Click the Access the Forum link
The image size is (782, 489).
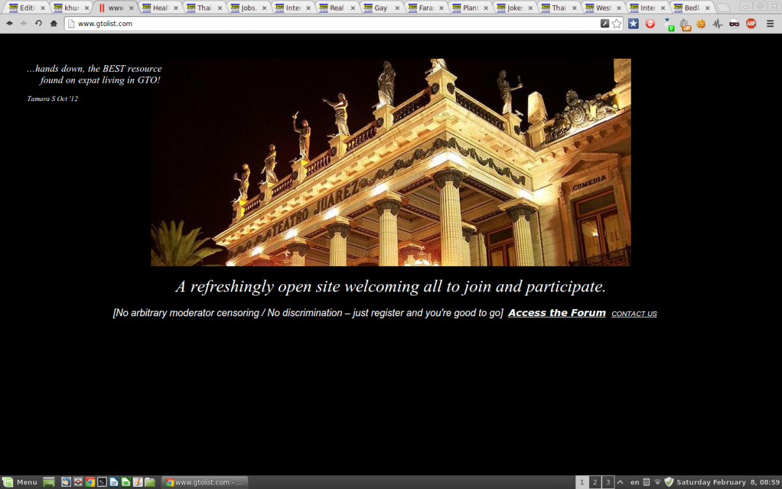coord(557,313)
